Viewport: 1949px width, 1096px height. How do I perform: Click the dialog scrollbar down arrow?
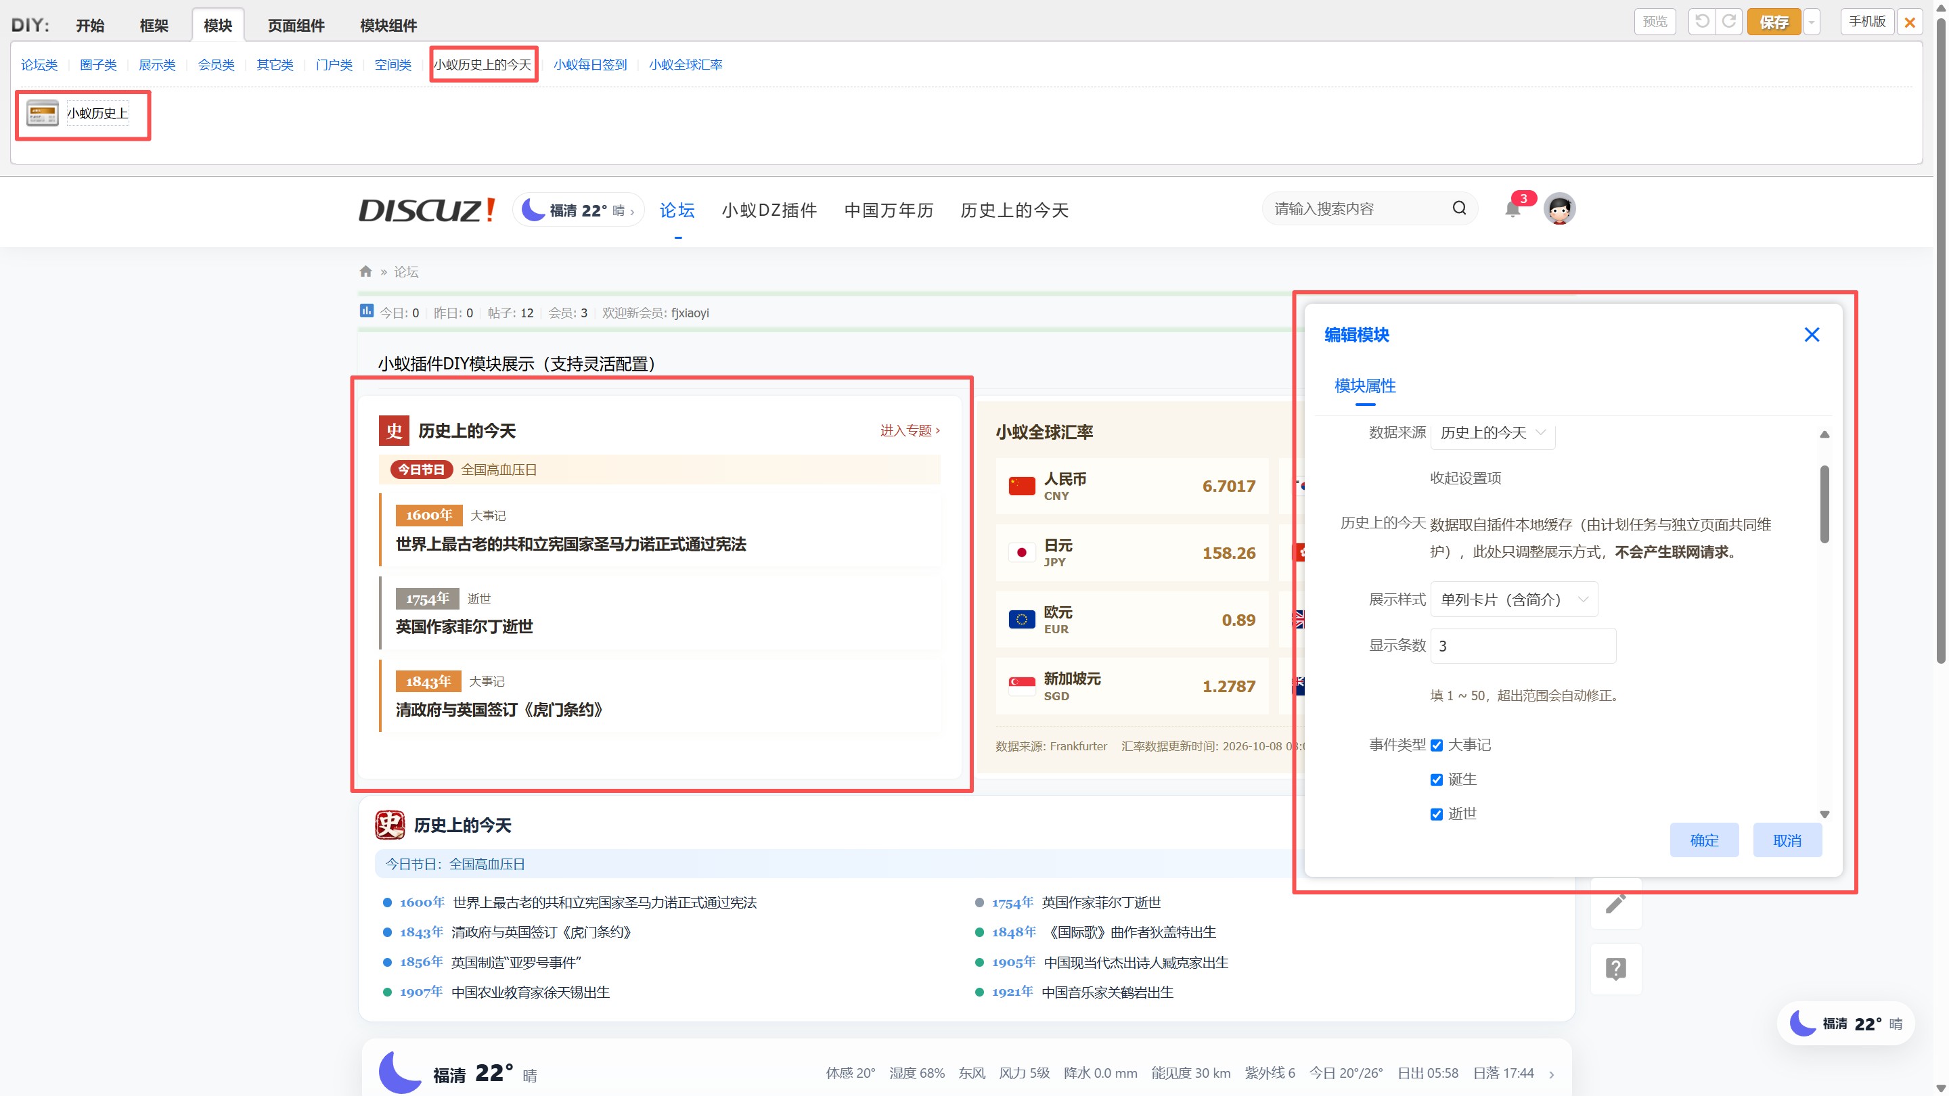pos(1824,815)
